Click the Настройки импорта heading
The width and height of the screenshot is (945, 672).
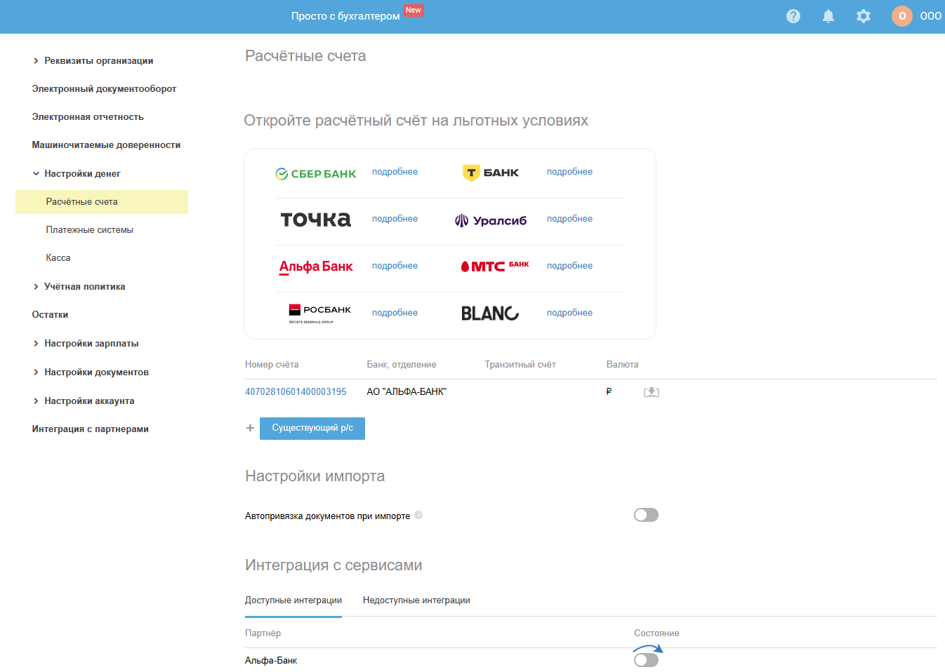point(315,476)
